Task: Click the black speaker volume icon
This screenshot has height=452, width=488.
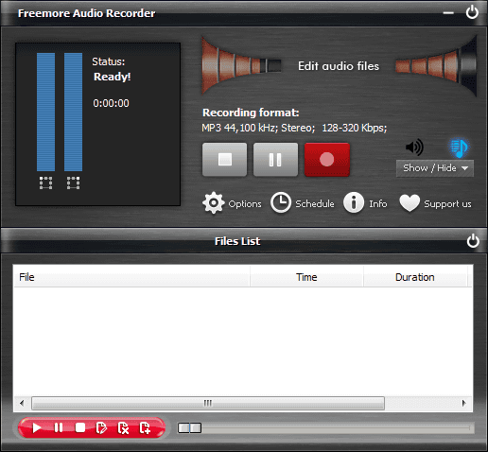Action: click(414, 147)
